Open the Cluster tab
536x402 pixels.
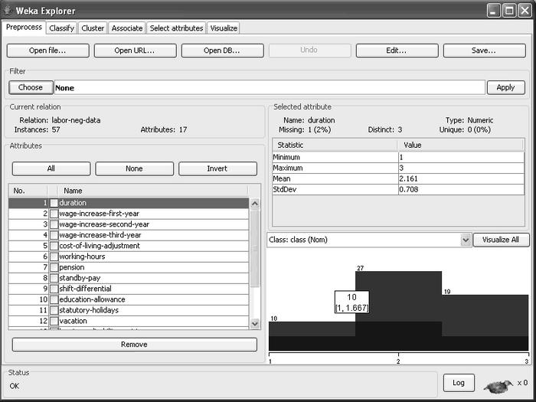[93, 28]
